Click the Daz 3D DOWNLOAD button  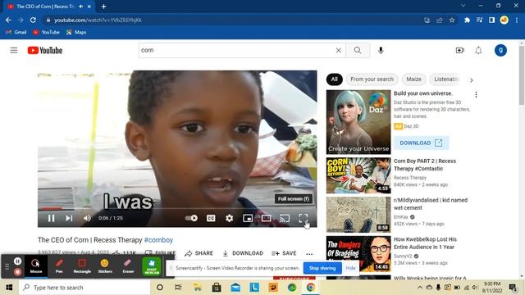click(x=421, y=143)
